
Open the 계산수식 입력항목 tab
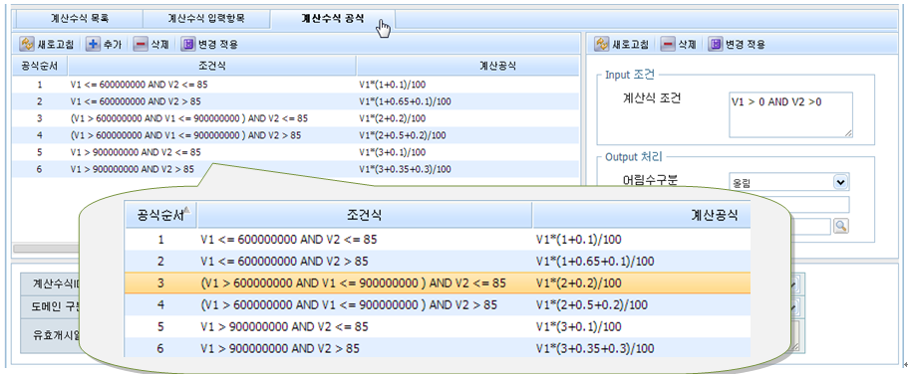[205, 18]
